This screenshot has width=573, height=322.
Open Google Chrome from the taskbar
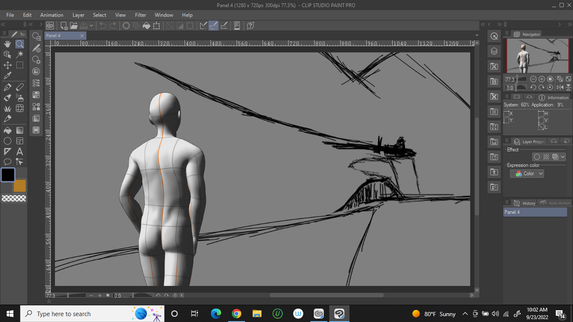(x=237, y=314)
